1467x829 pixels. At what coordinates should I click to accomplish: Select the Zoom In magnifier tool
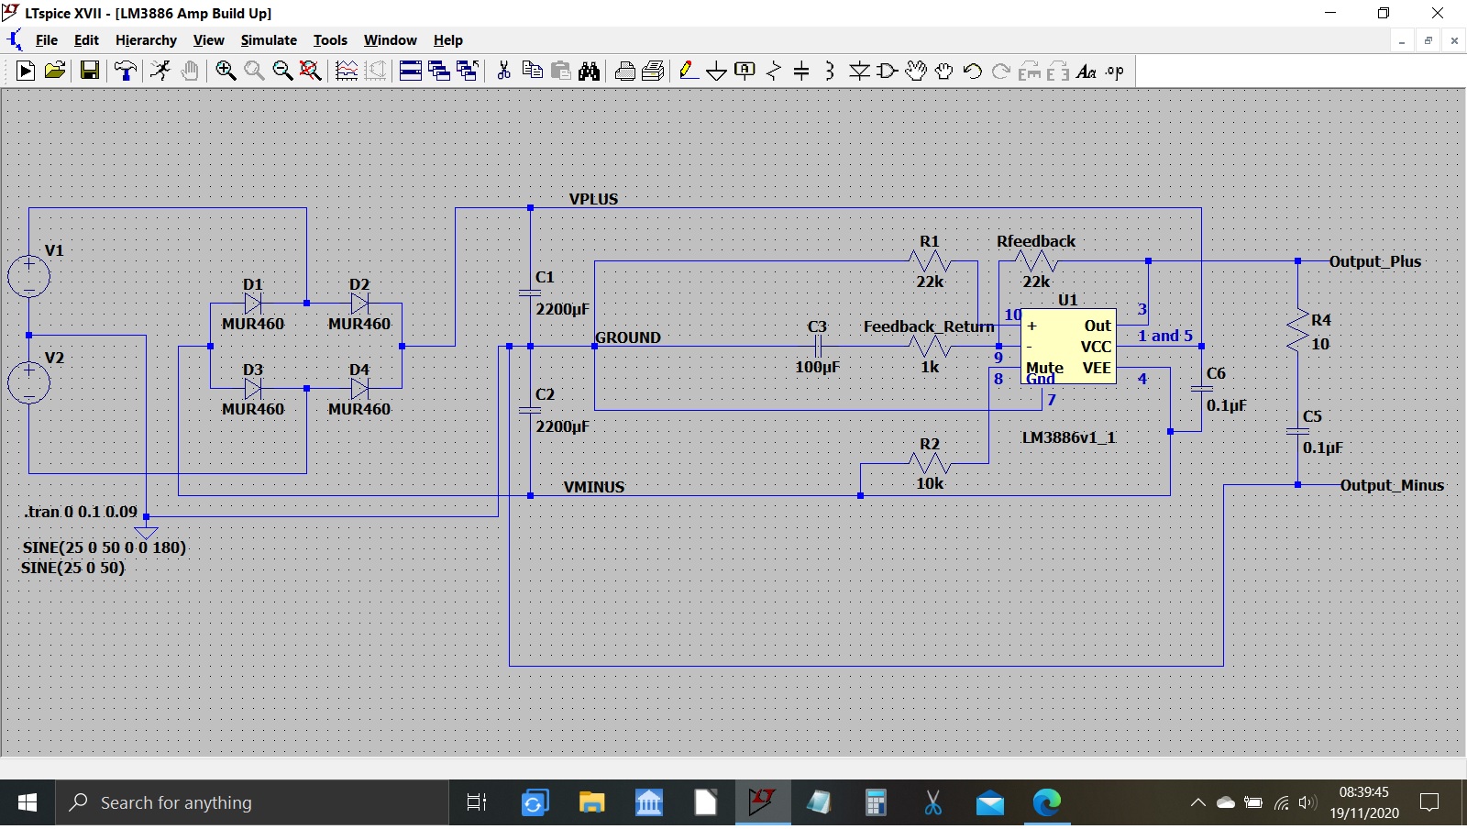pos(226,71)
